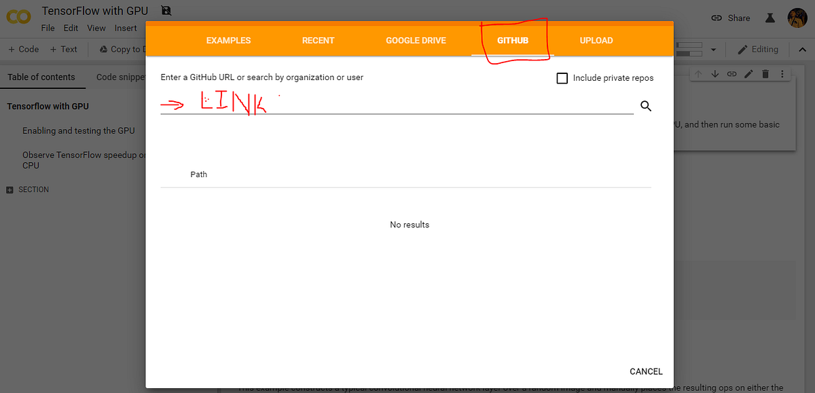Image resolution: width=815 pixels, height=393 pixels.
Task: Open the Insert menu
Action: 126,28
